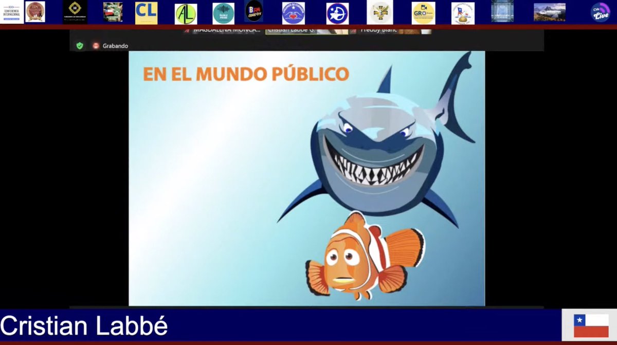Click the green security shield icon
This screenshot has width=617, height=345.
(x=80, y=46)
